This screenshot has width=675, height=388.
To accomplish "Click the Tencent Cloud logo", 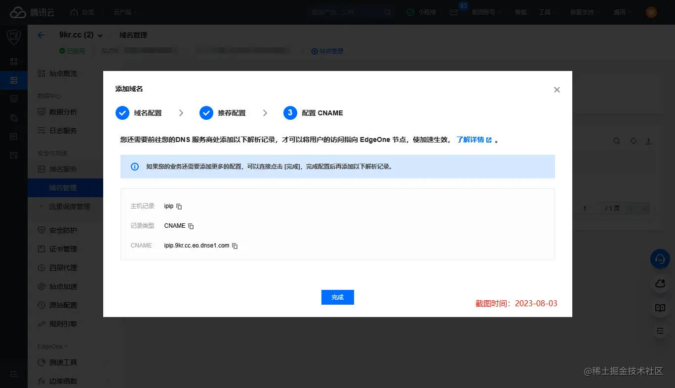I will (33, 12).
